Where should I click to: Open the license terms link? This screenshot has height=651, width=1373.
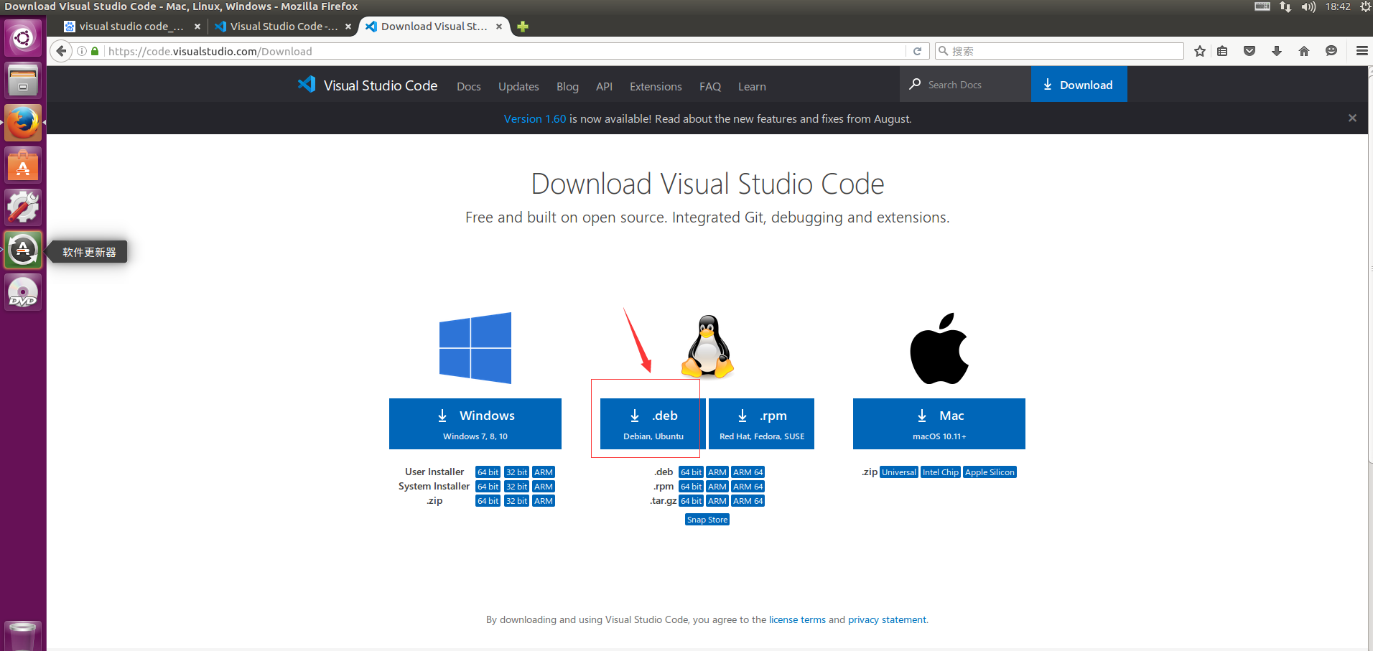pyautogui.click(x=797, y=619)
